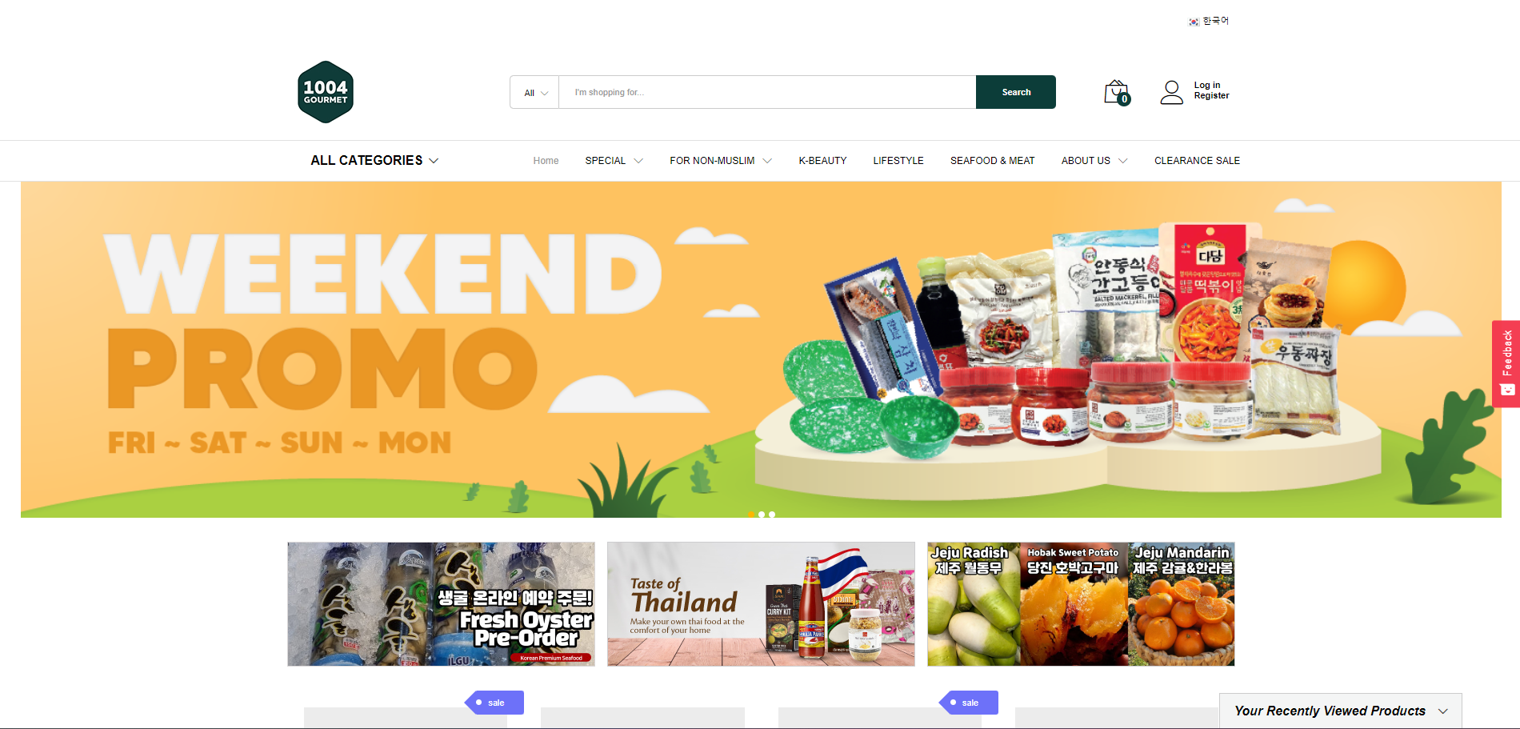
Task: Click the first sale tag badge
Action: point(494,703)
